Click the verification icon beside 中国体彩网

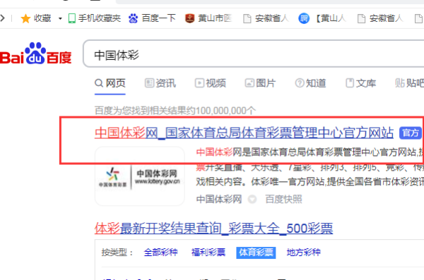(252, 200)
